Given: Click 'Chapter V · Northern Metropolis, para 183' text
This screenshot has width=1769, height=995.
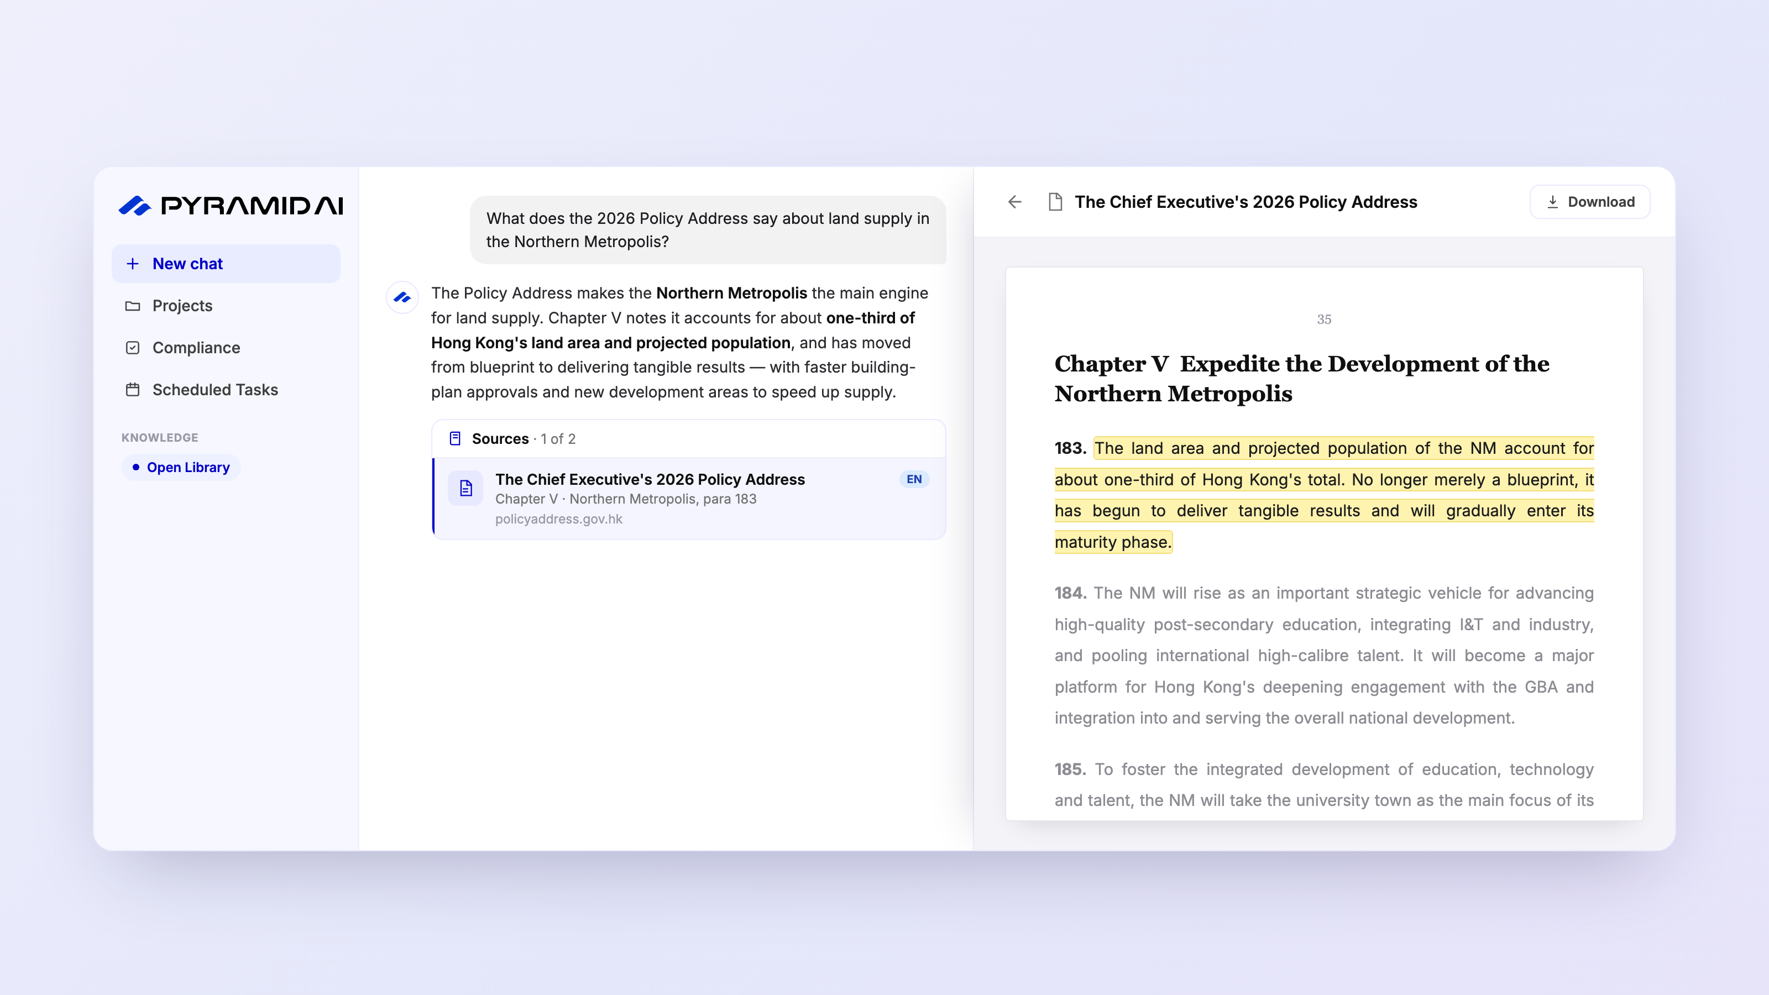Looking at the screenshot, I should (626, 499).
